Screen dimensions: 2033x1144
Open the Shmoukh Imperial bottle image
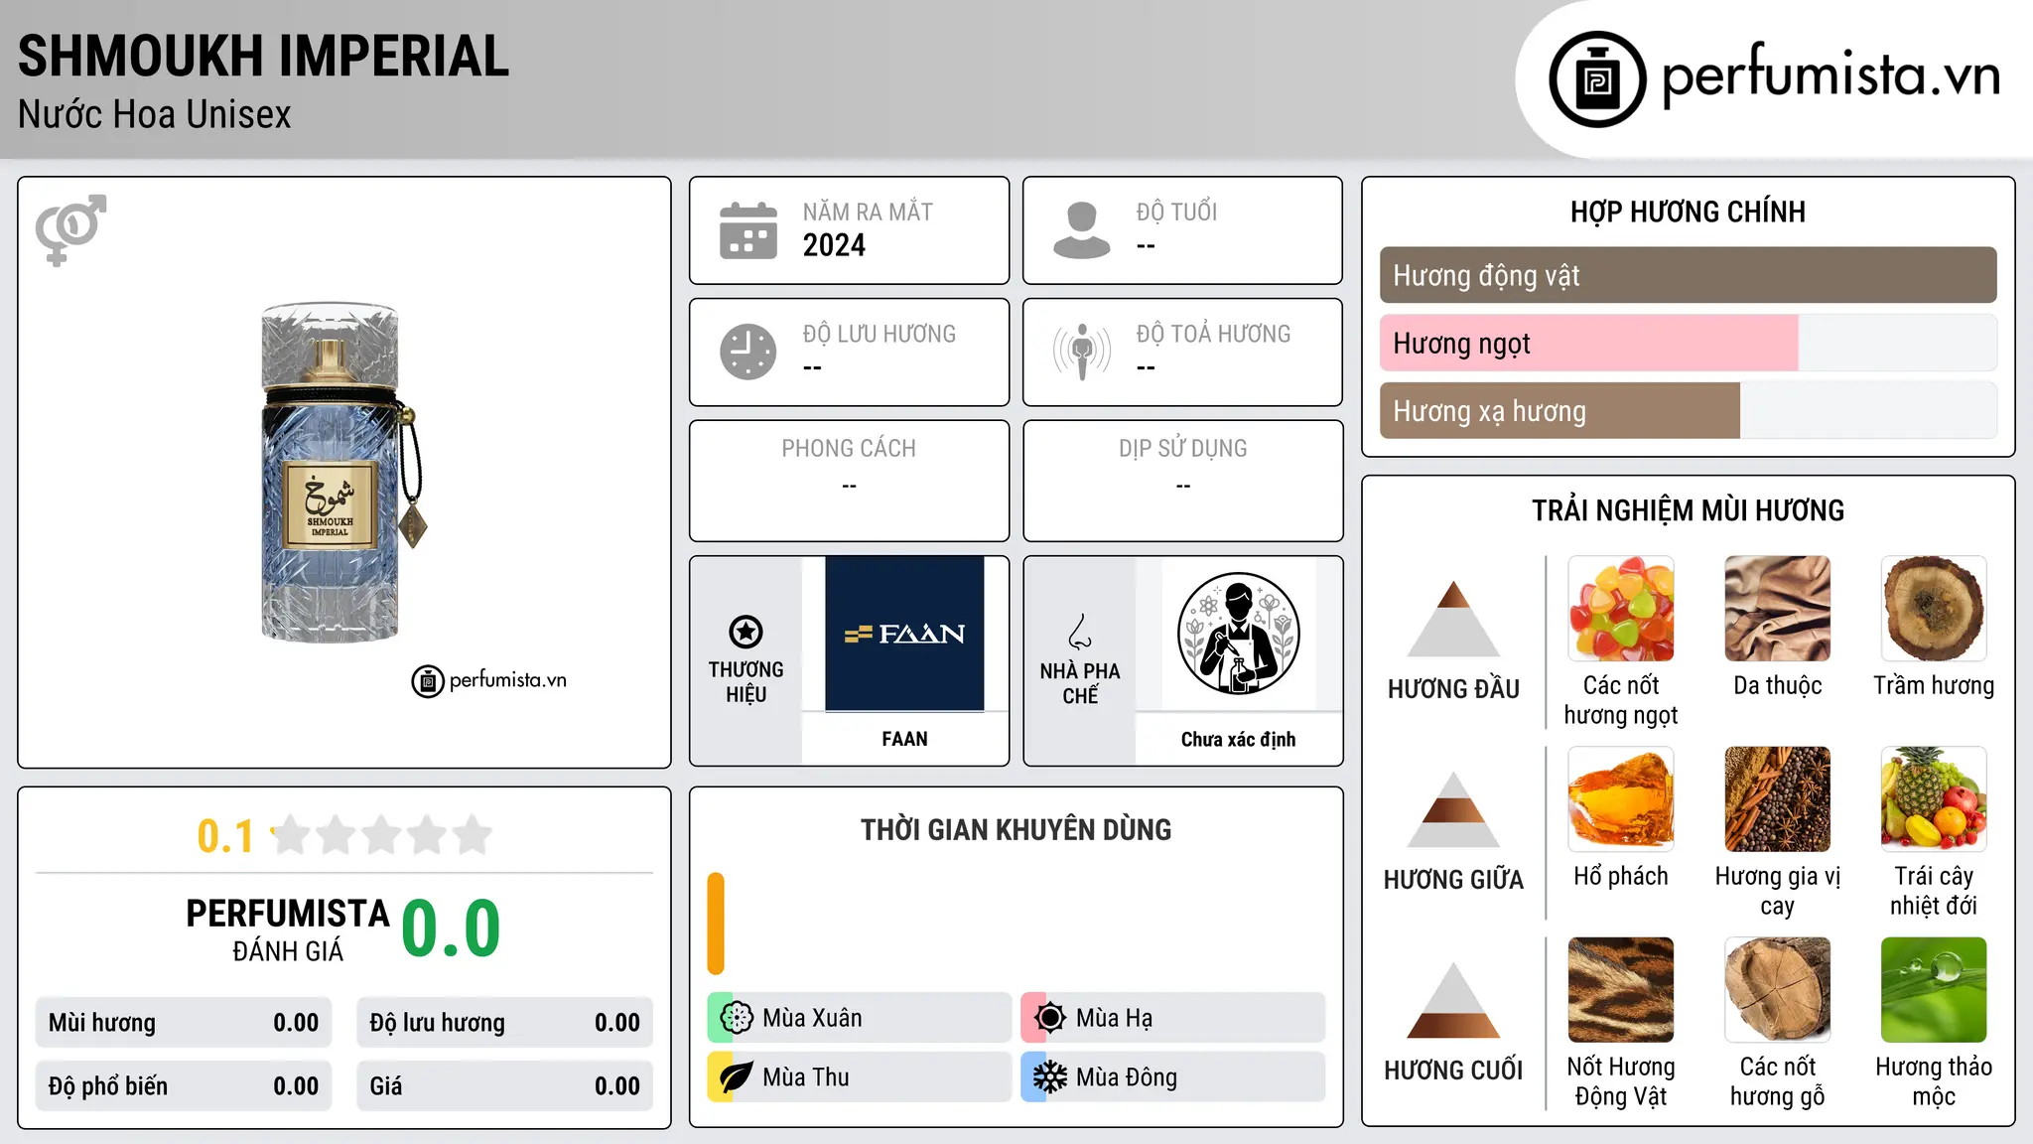342,473
